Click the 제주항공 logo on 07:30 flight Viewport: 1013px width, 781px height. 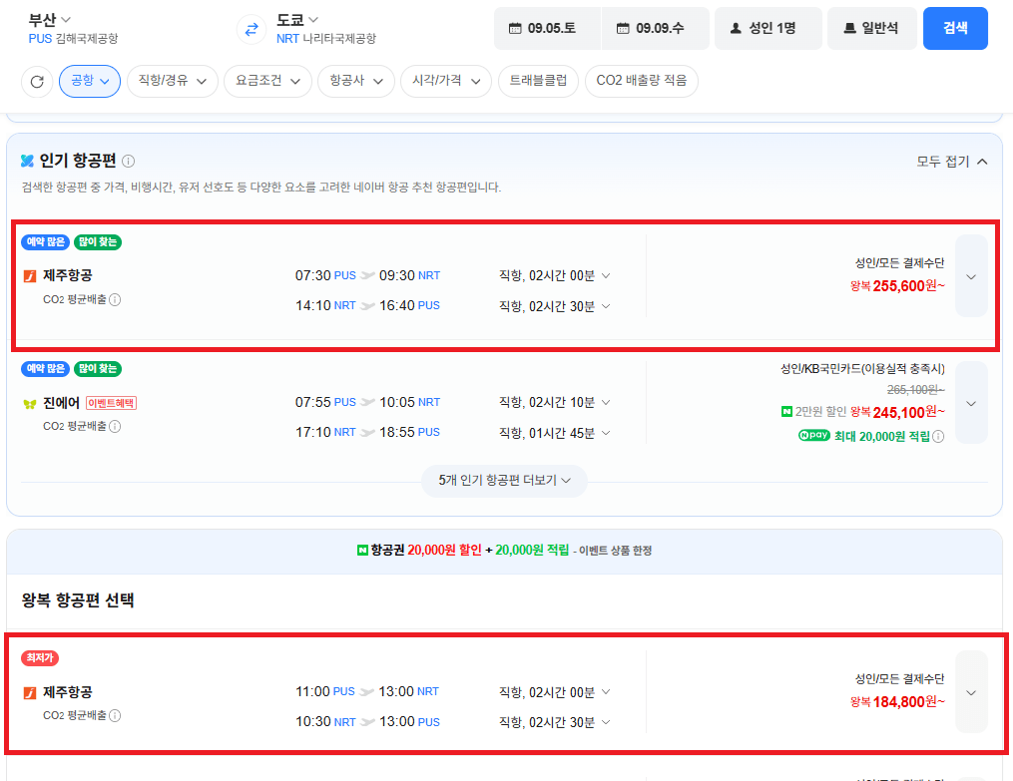[30, 276]
